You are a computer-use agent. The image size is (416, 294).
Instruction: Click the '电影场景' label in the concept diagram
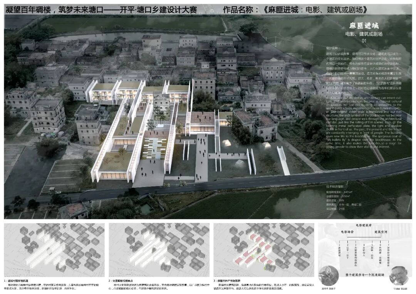coord(347,232)
